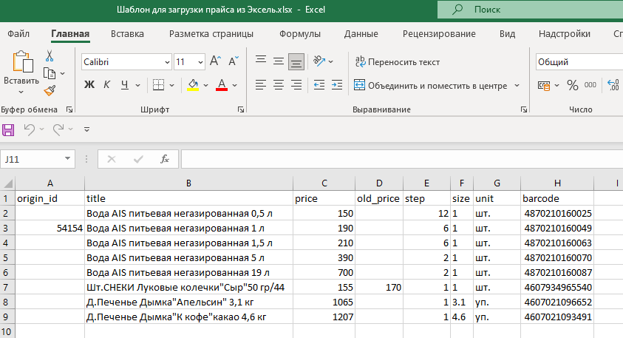Expand the font size dropdown
Viewport: 623px width, 338px height.
coord(200,62)
